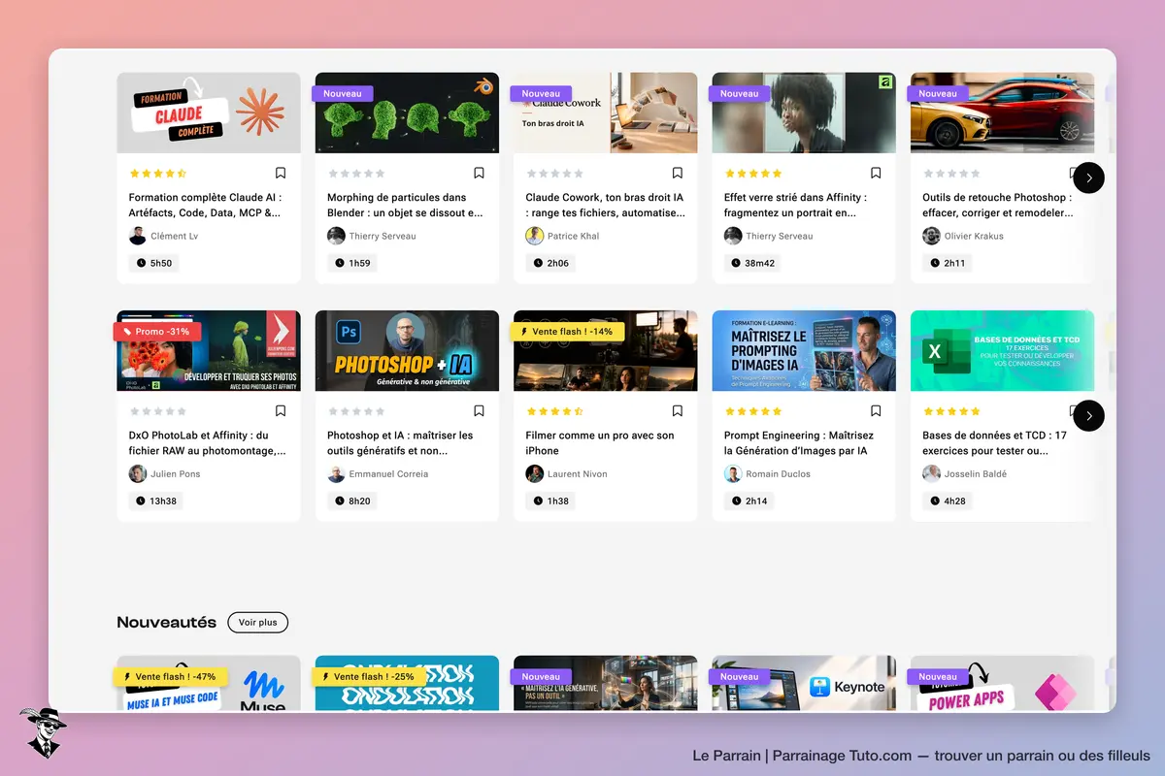Click the "Vente flash ! -47%" badge
1165x776 pixels.
pos(170,677)
